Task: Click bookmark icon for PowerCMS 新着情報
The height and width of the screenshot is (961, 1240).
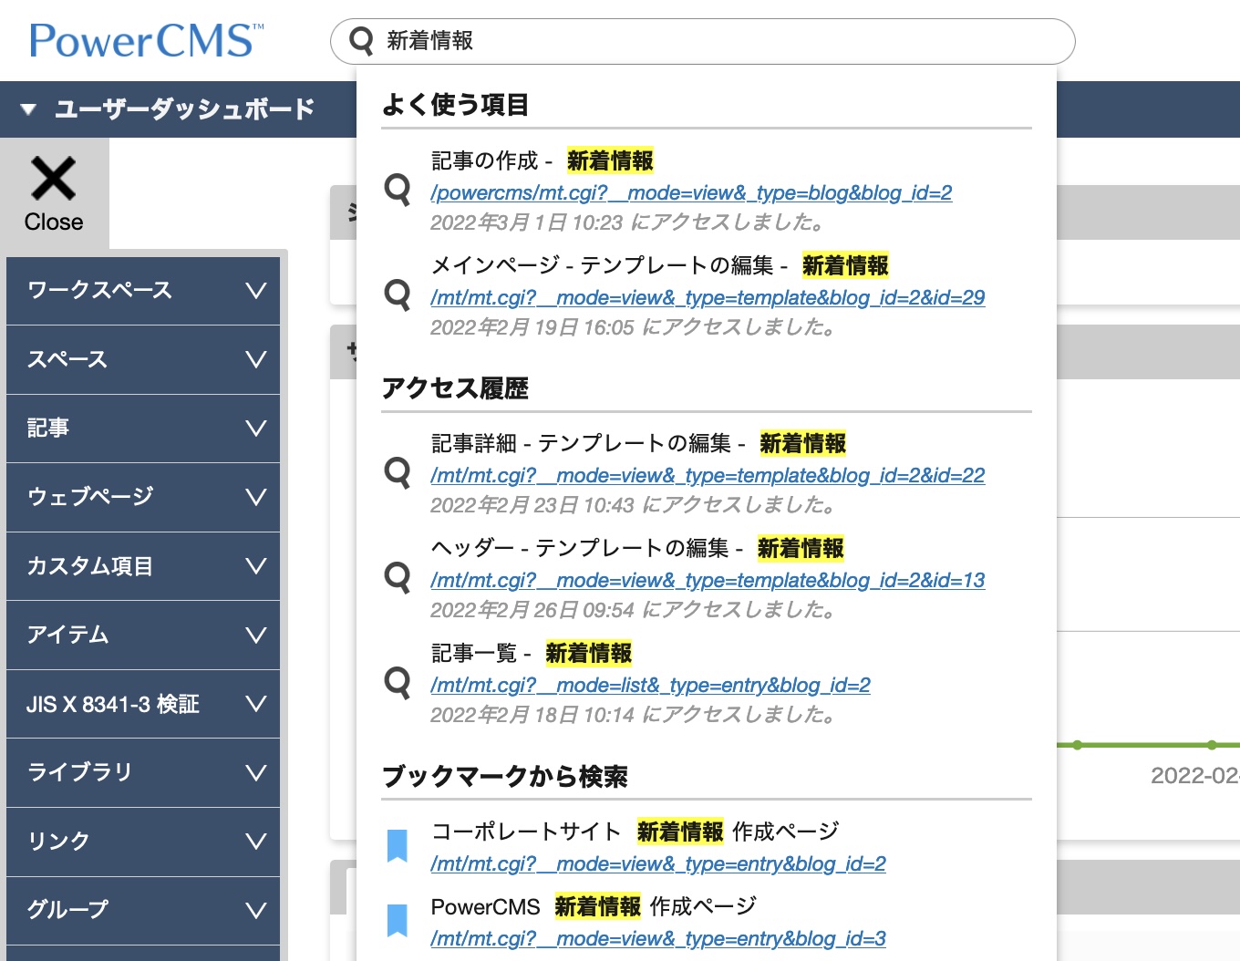Action: (x=397, y=920)
